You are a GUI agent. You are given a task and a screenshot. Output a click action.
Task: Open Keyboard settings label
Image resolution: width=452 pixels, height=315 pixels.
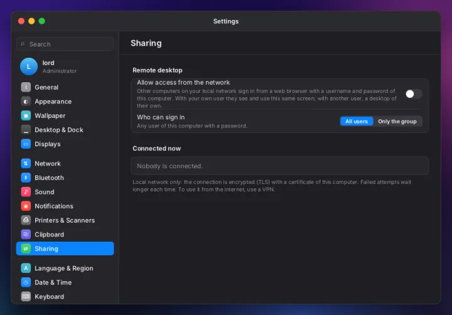[x=50, y=296]
